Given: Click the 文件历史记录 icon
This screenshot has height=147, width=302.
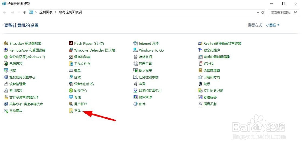Looking at the screenshot, I should [200, 91].
